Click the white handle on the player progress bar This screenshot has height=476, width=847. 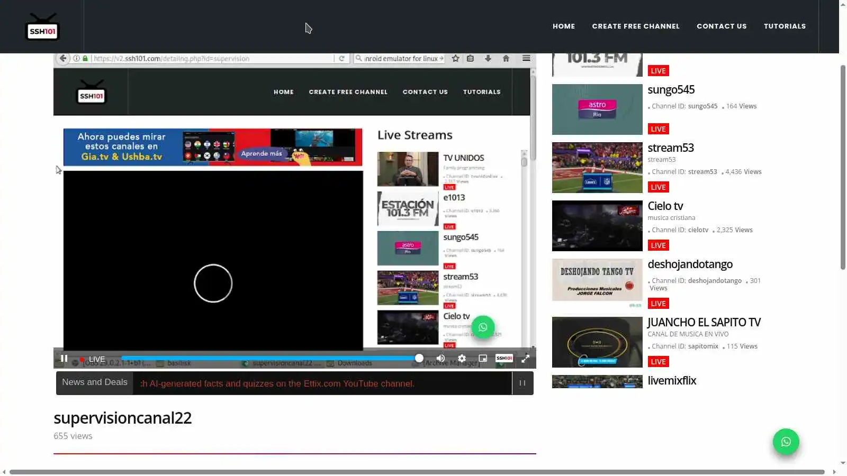(419, 358)
